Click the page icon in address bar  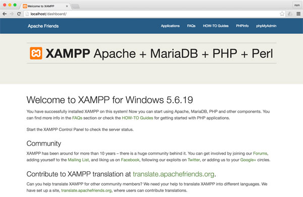(27, 14)
